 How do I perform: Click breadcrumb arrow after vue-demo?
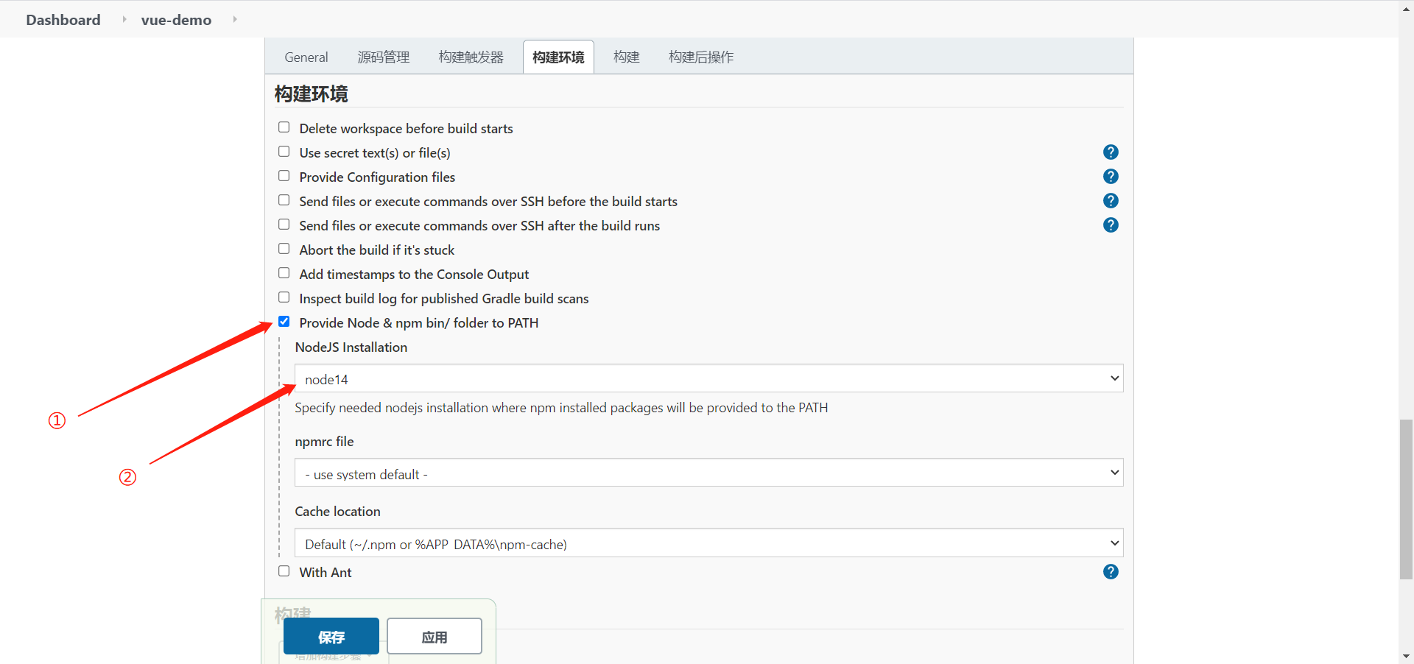235,19
